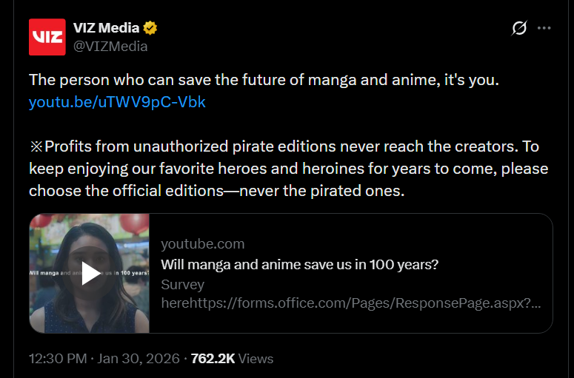Click the youtube.com domain label
Screen dimensions: 574x378
202,244
